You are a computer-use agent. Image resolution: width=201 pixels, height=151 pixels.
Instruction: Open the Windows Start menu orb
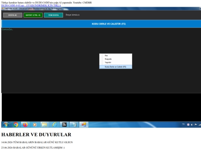click(6, 125)
